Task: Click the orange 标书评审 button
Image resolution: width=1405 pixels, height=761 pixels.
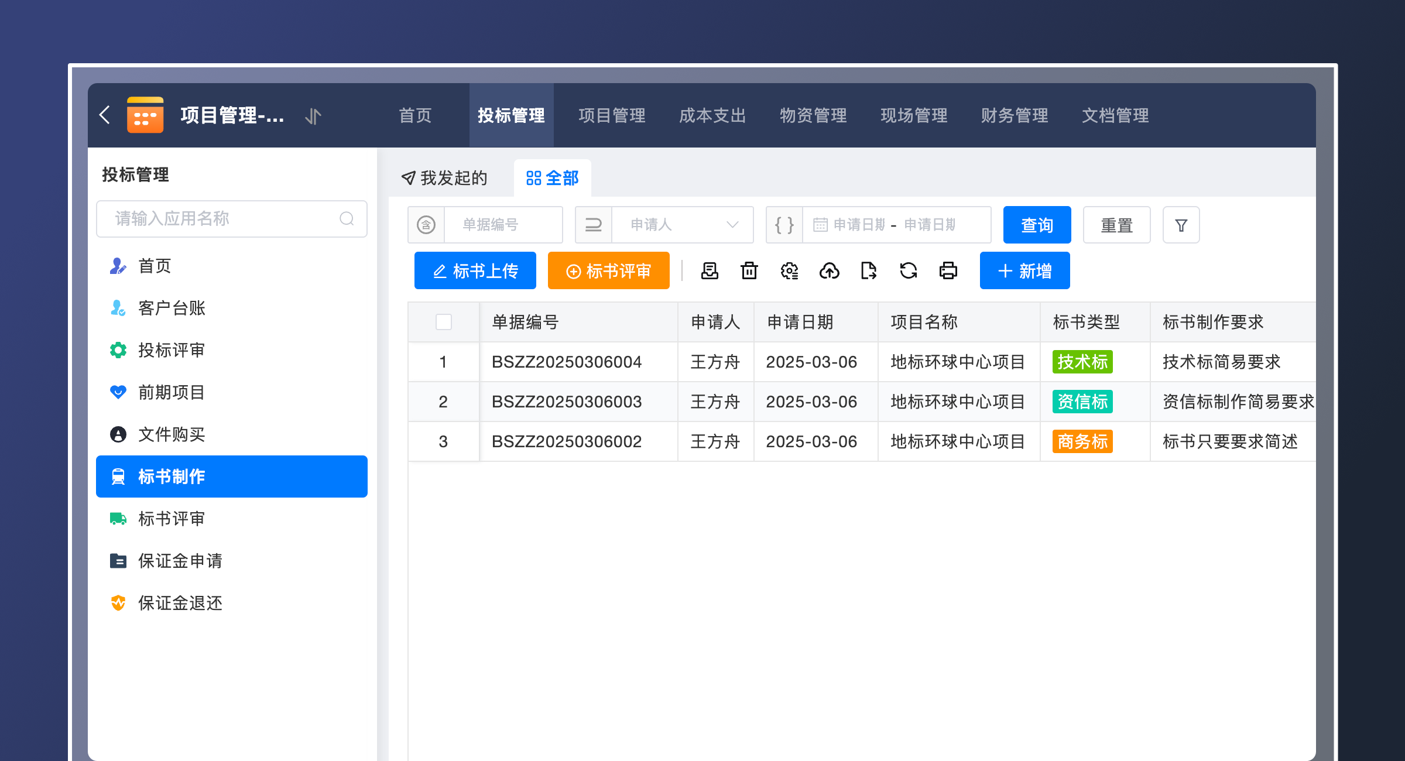Action: click(608, 271)
